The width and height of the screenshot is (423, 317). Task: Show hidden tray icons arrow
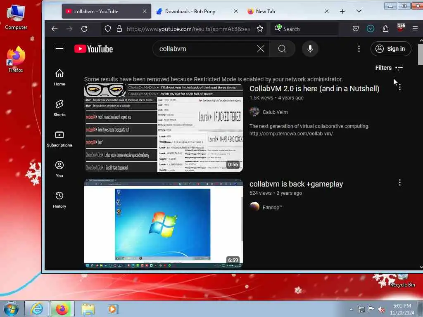pos(351,310)
